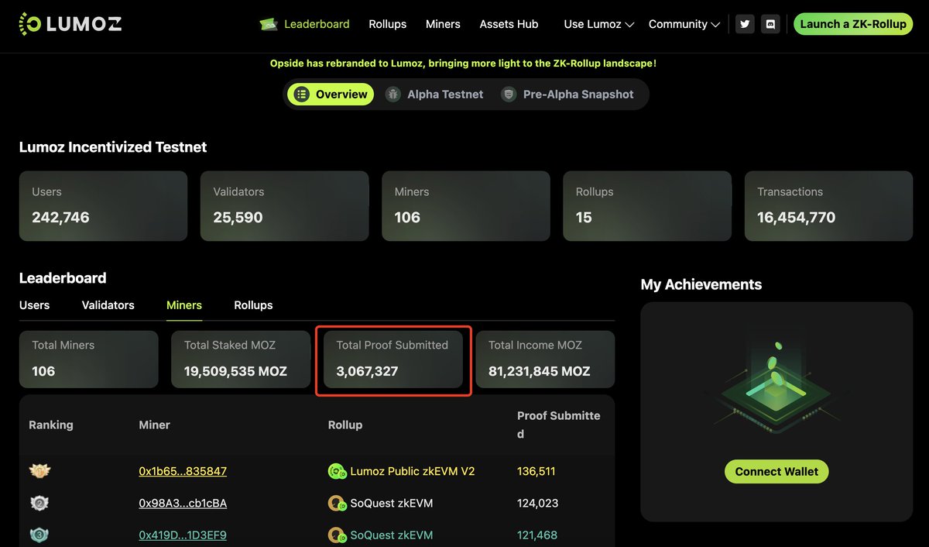The image size is (929, 547).
Task: Select the Validators leaderboard tab
Action: pos(108,305)
